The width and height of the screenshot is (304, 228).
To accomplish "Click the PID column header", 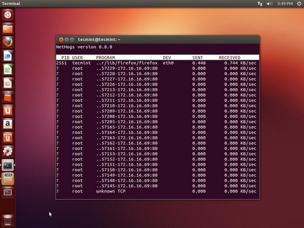I will (x=65, y=58).
